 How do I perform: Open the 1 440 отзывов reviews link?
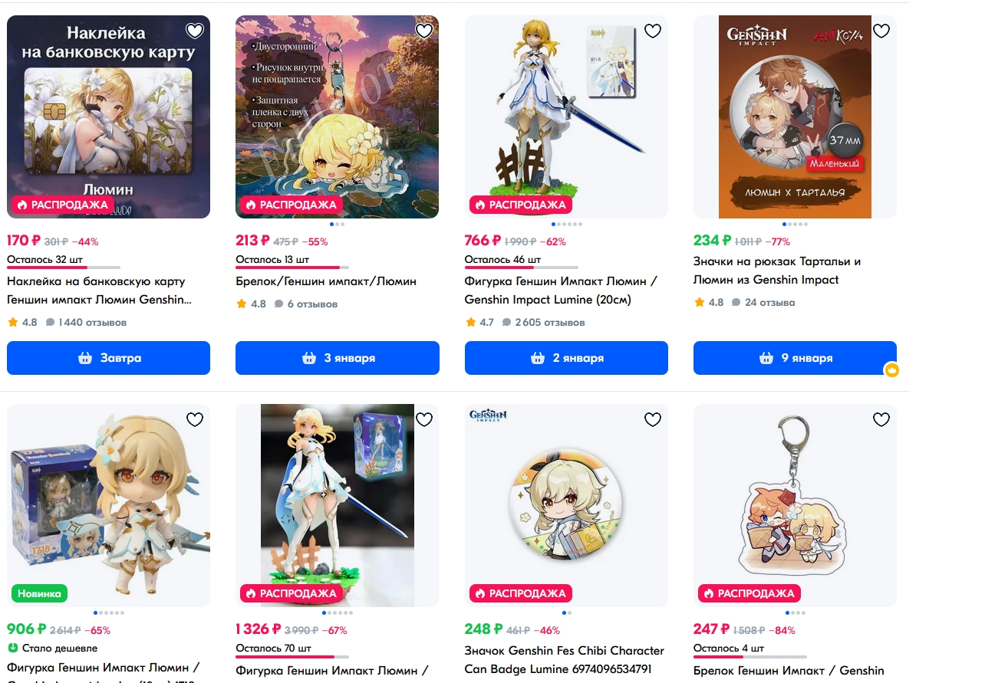click(86, 323)
